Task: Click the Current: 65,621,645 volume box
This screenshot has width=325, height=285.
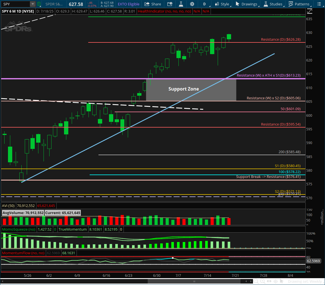Action: click(63, 213)
